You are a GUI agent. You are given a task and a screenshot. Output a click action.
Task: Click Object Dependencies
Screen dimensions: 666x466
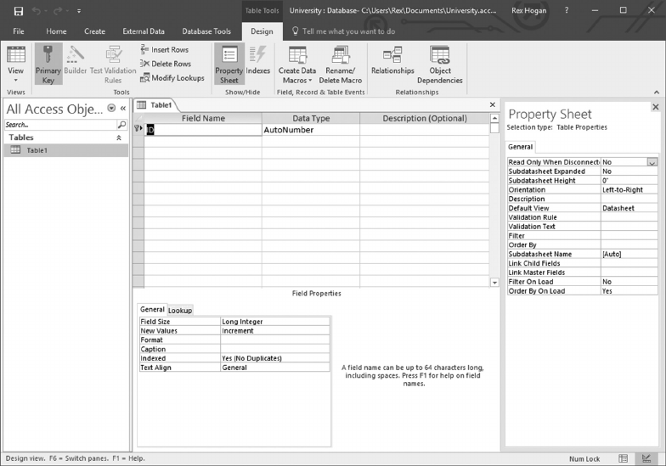[x=440, y=65]
